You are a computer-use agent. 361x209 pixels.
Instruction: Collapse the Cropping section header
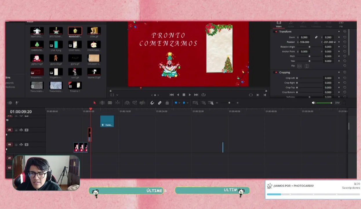click(284, 72)
